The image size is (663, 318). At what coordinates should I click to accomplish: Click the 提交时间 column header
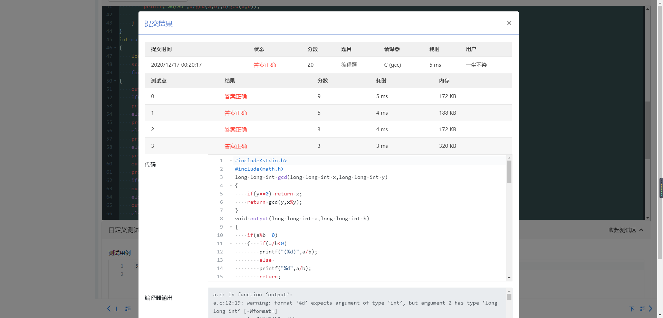[x=161, y=49]
